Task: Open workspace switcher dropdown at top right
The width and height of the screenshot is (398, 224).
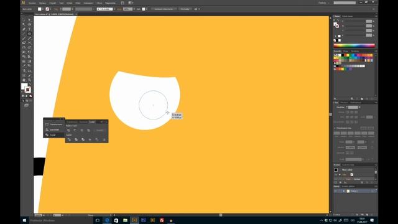Action: click(323, 2)
